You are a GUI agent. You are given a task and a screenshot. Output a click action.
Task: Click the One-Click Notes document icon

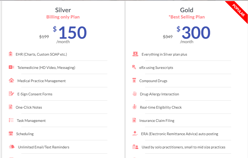(10, 107)
